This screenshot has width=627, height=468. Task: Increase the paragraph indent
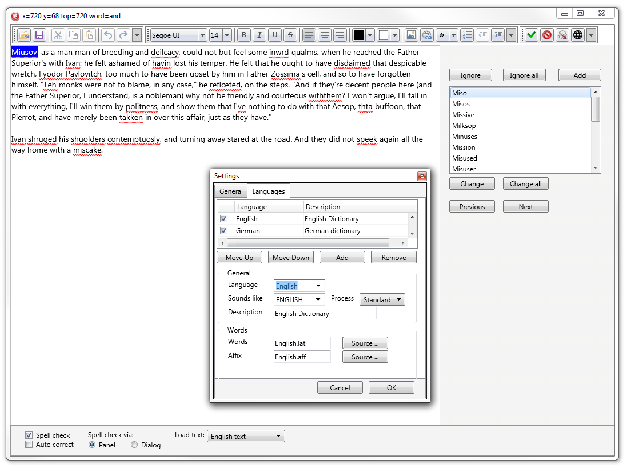498,35
